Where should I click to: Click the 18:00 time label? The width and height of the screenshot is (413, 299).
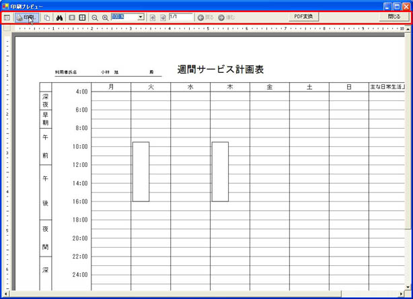80,220
